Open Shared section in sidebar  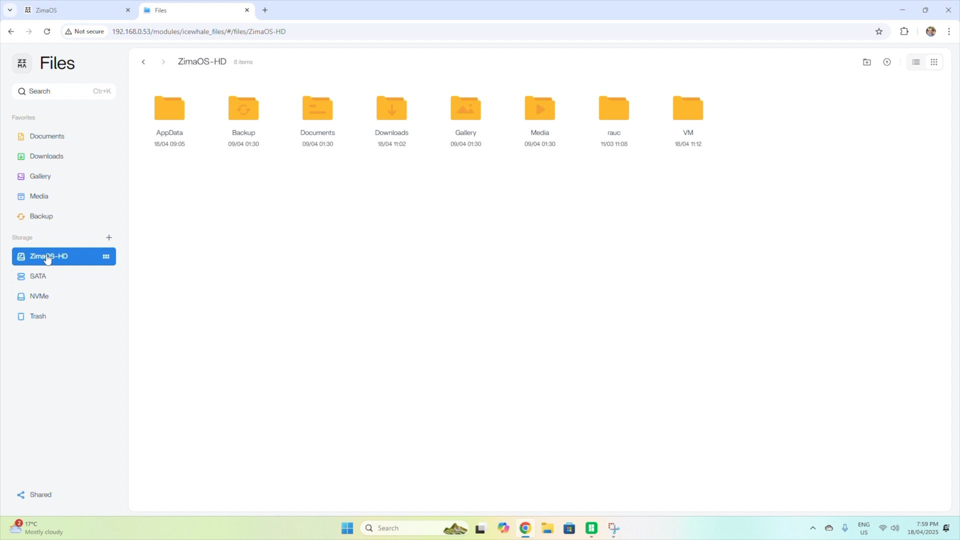pyautogui.click(x=40, y=494)
